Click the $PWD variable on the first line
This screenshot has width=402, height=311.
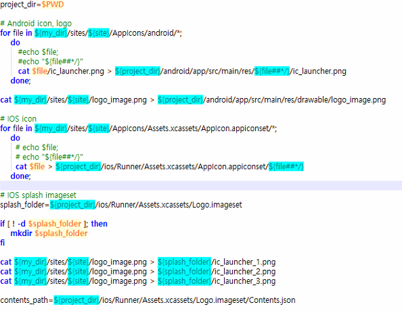tap(53, 5)
